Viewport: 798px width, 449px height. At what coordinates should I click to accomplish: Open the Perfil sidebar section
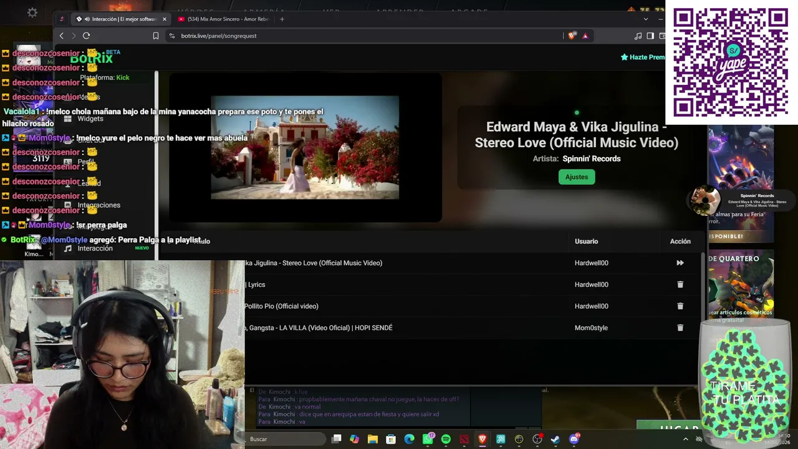point(86,162)
